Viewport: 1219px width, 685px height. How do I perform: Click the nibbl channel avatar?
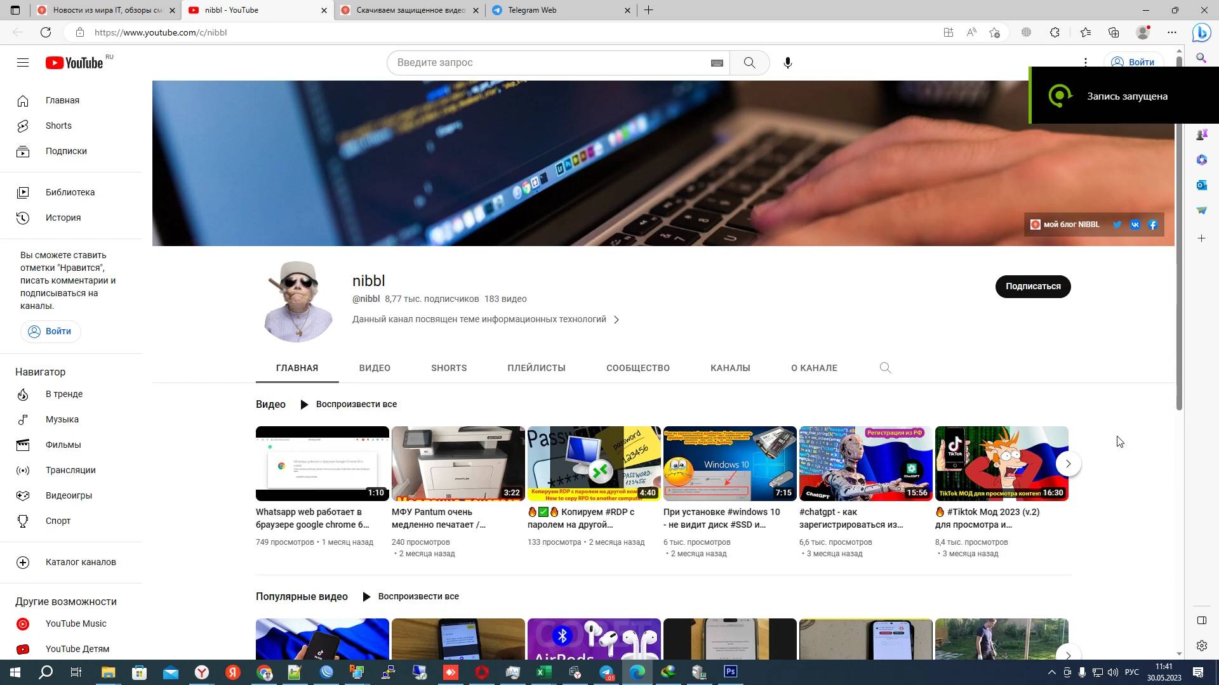coord(298,301)
